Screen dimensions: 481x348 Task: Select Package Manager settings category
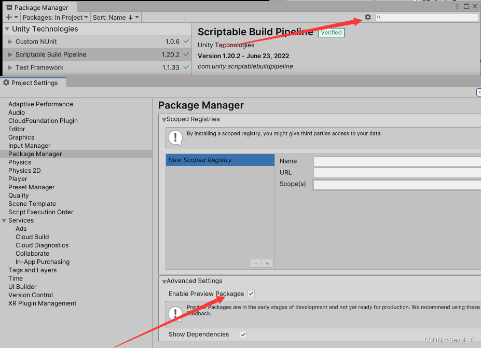pos(76,154)
